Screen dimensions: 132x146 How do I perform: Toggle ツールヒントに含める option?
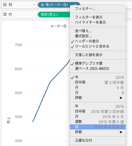pyautogui.click(x=98, y=46)
